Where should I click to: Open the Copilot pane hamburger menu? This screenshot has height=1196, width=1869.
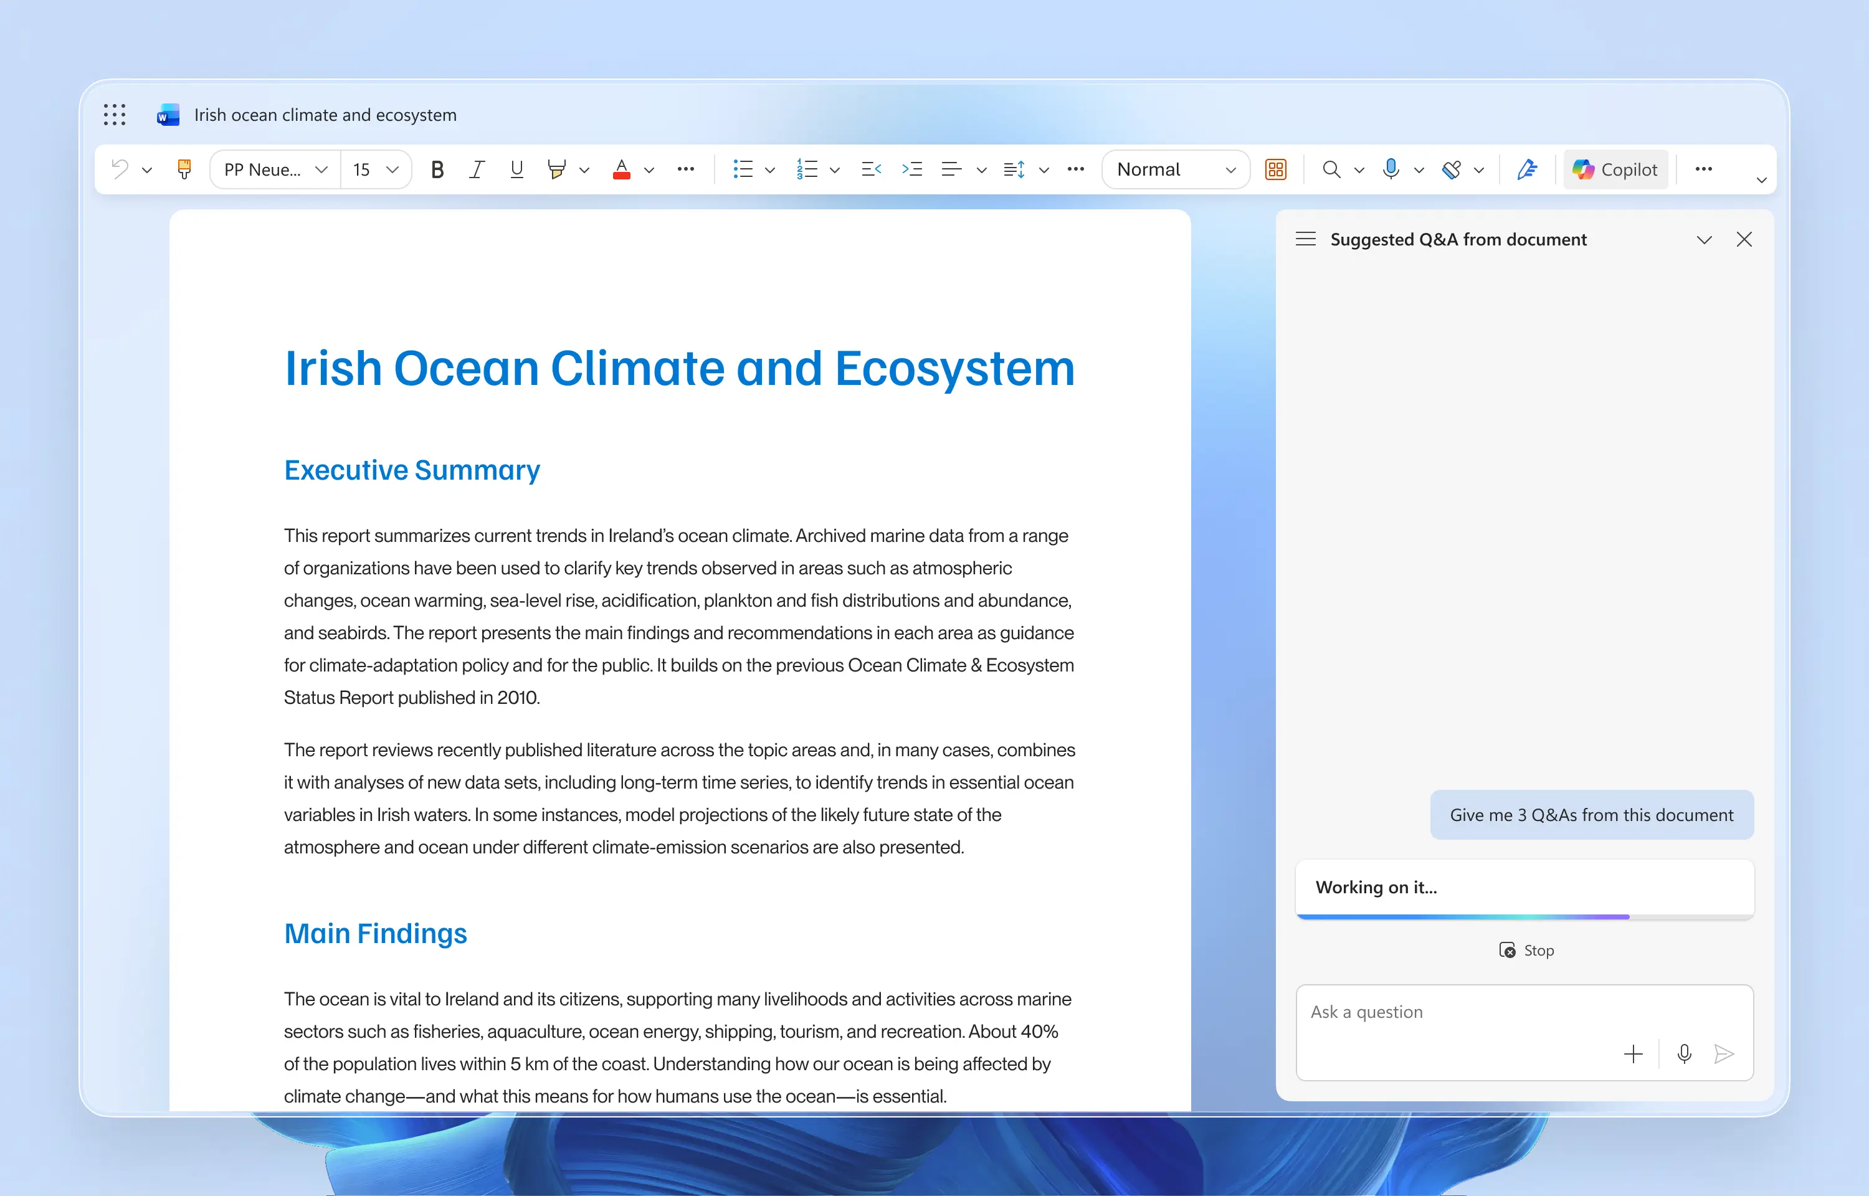tap(1305, 239)
